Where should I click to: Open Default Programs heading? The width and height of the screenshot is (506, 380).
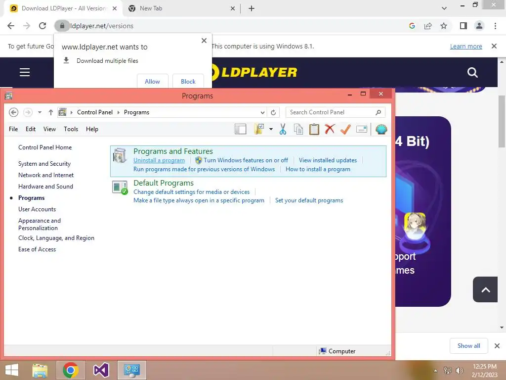click(x=164, y=183)
